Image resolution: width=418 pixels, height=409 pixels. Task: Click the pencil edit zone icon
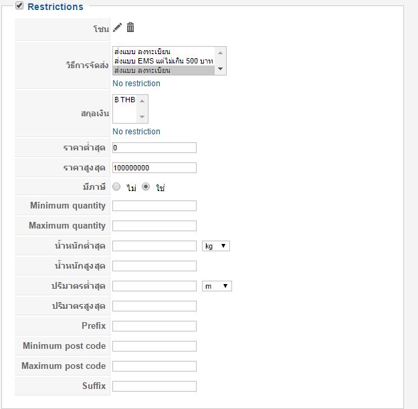coord(118,27)
